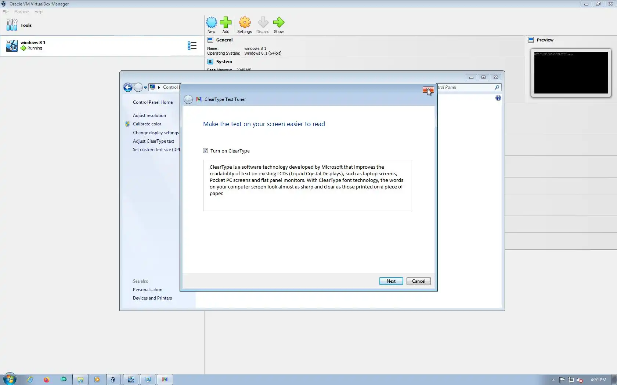Click the VM preview thumbnail

tap(571, 73)
